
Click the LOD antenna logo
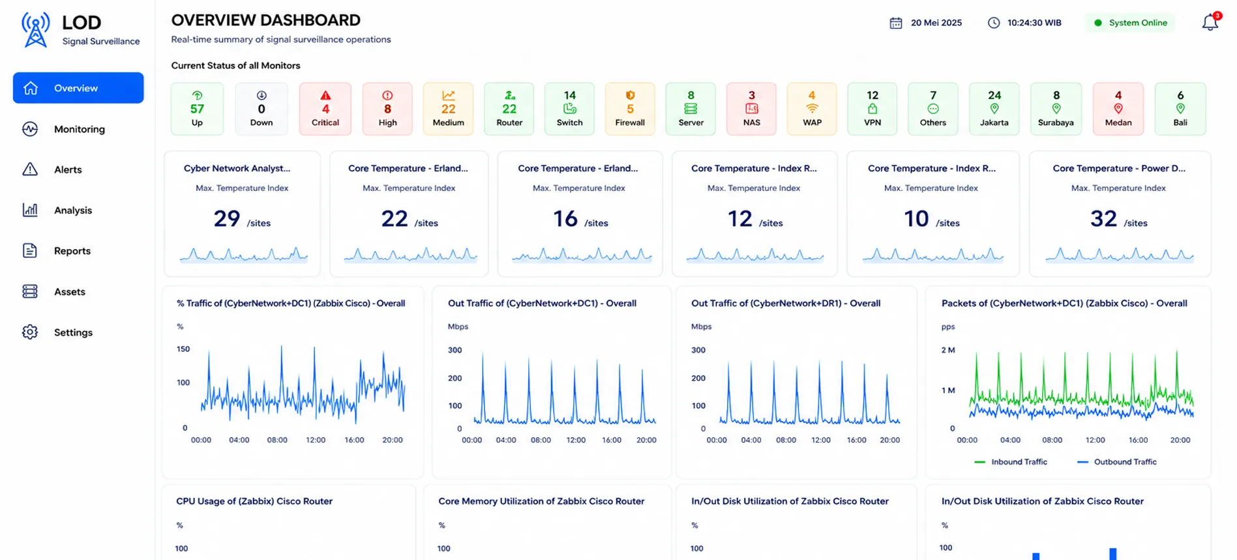click(35, 30)
